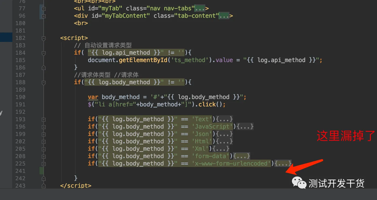Open the {...} placeholder after 'JavaScript' condition
The height and width of the screenshot is (200, 377).
tap(245, 126)
